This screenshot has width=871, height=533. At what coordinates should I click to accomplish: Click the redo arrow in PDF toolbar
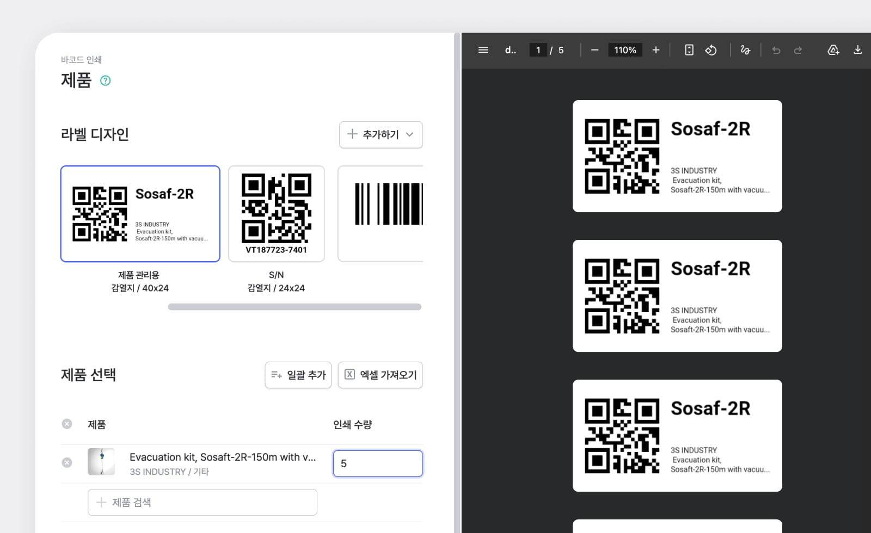coord(798,50)
